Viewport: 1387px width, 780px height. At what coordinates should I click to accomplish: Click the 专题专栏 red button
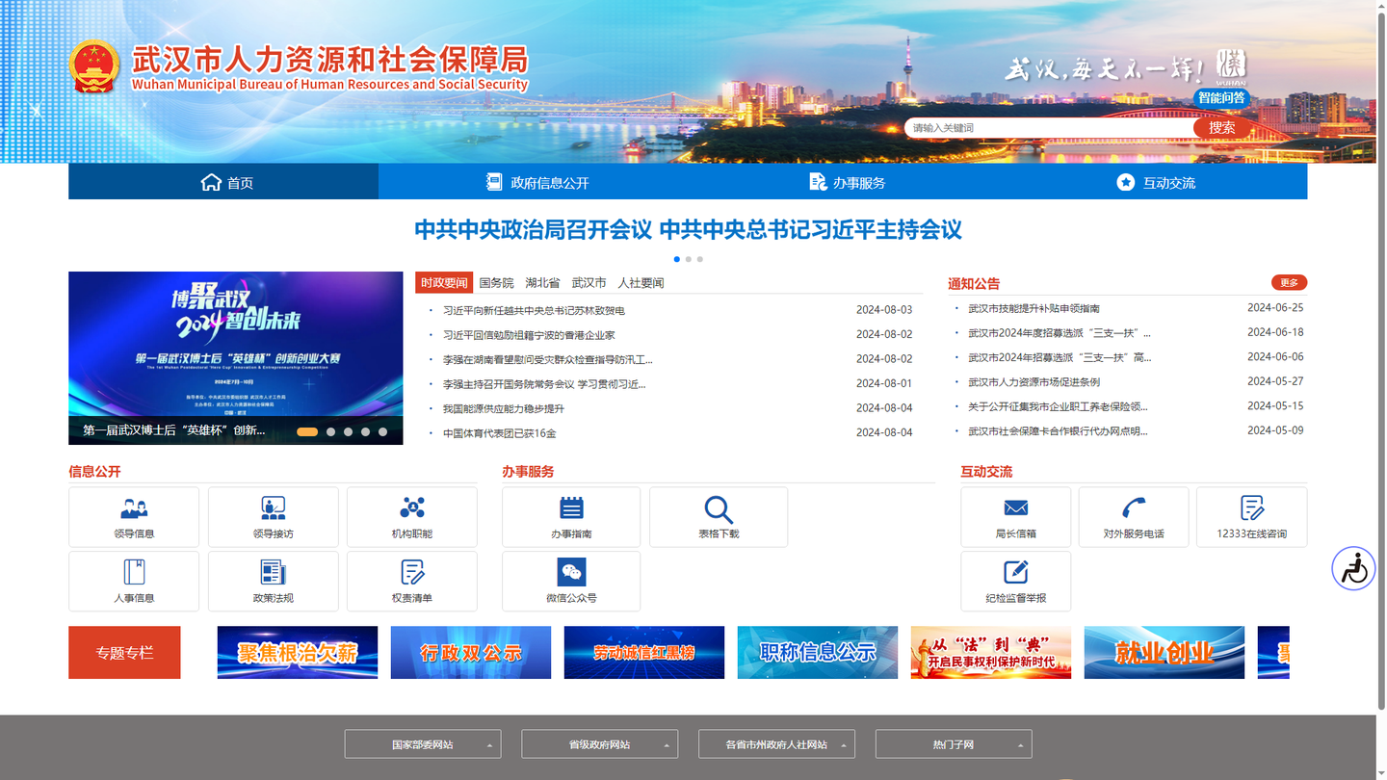[124, 652]
